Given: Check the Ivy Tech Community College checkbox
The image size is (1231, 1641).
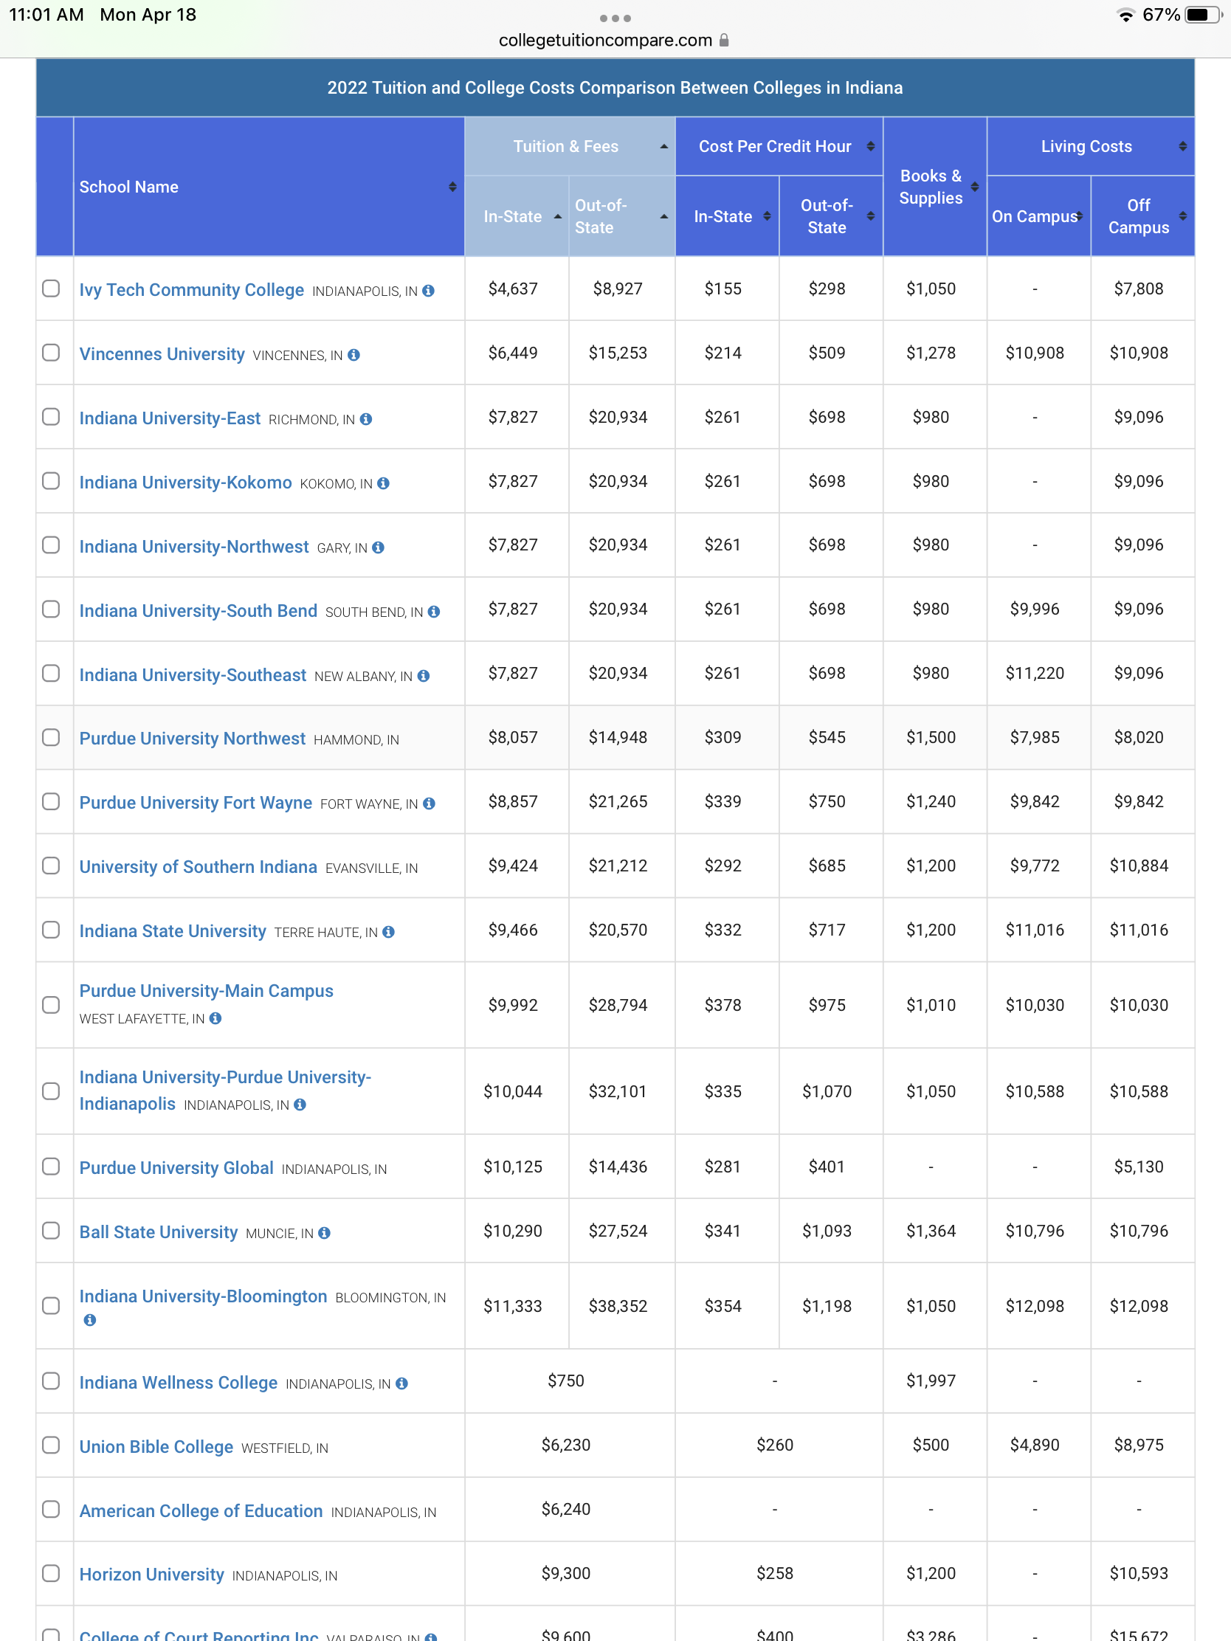Looking at the screenshot, I should [x=51, y=289].
